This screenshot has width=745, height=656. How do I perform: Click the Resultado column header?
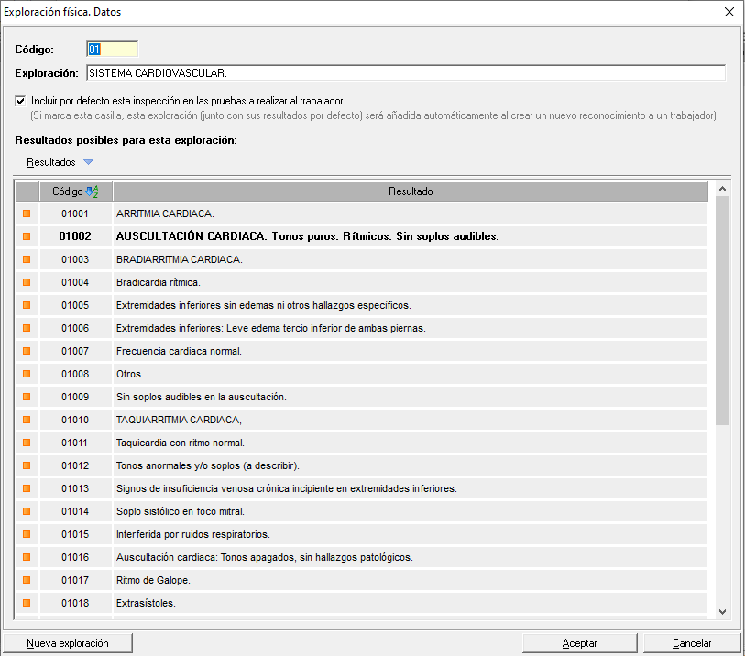click(411, 191)
